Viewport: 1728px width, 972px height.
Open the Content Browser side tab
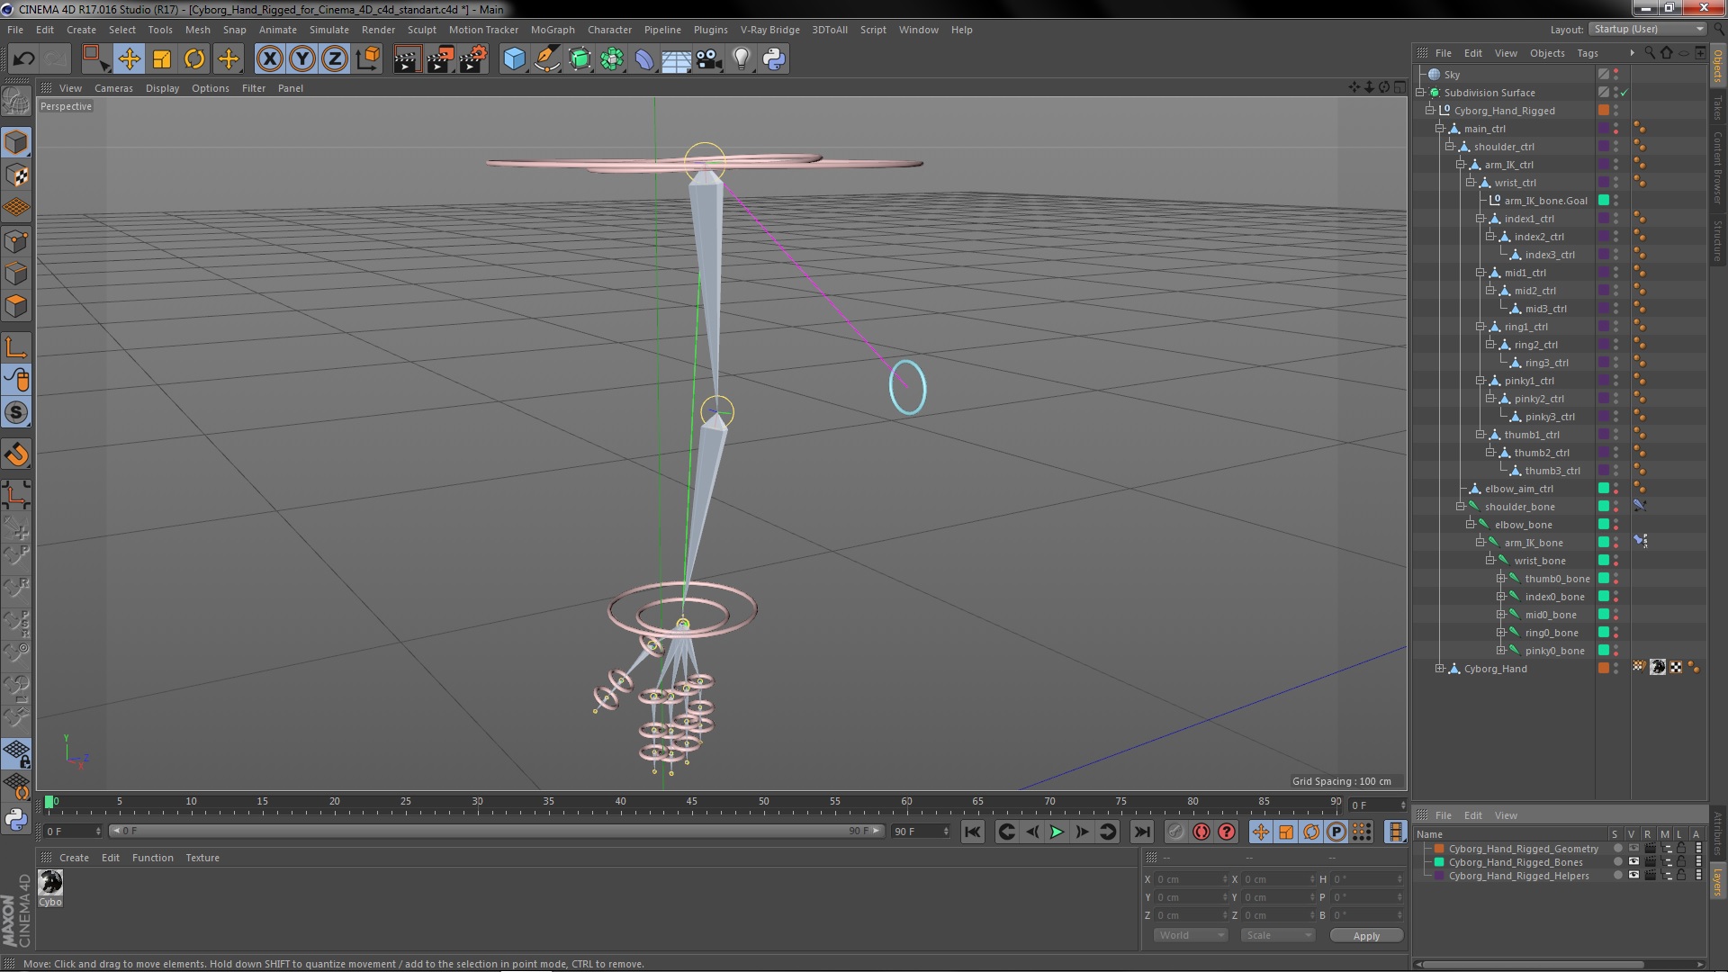coord(1718,167)
